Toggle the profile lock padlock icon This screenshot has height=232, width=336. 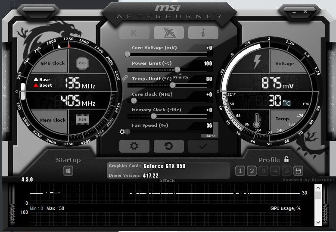(286, 160)
